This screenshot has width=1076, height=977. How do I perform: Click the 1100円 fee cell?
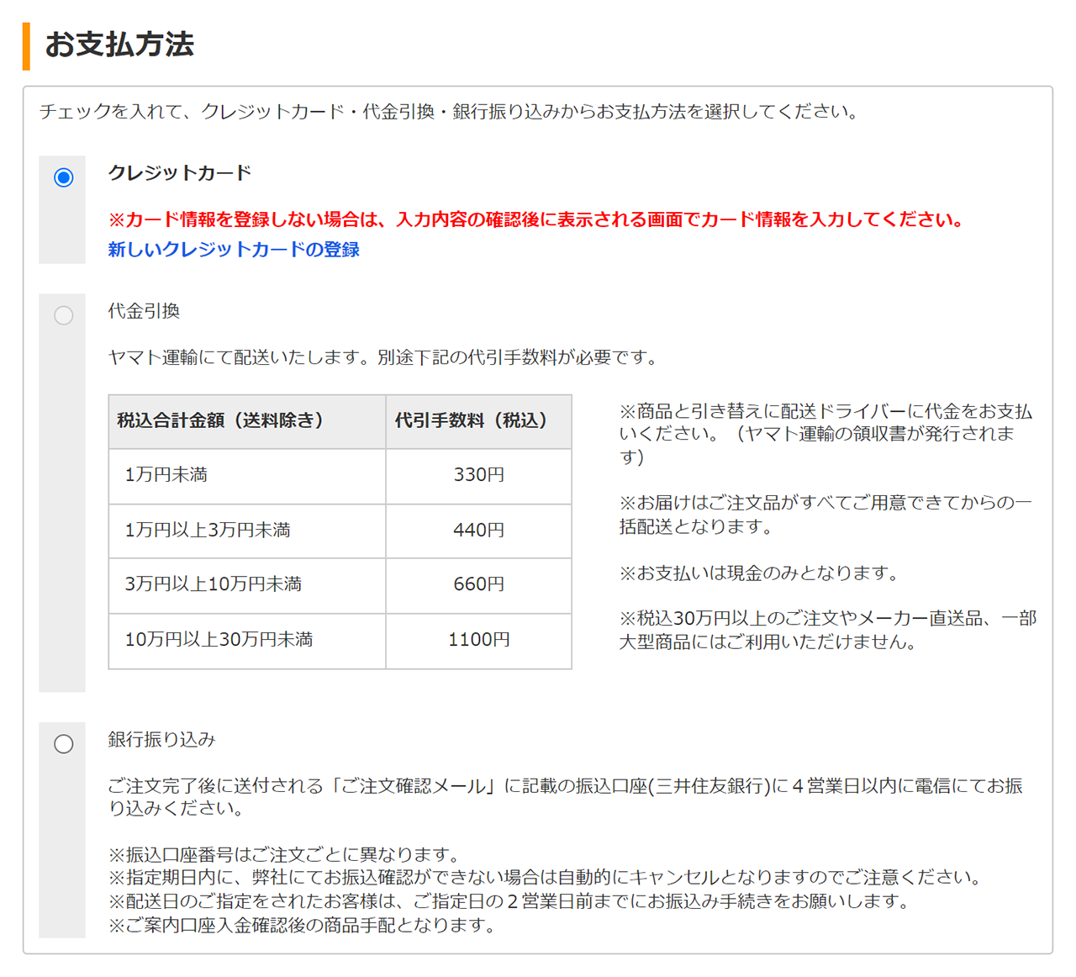479,641
